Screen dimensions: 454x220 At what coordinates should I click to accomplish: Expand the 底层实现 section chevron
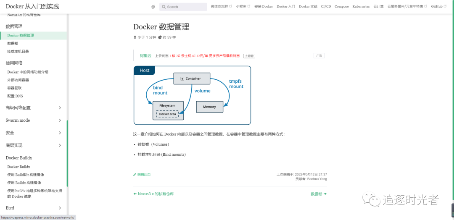60,145
